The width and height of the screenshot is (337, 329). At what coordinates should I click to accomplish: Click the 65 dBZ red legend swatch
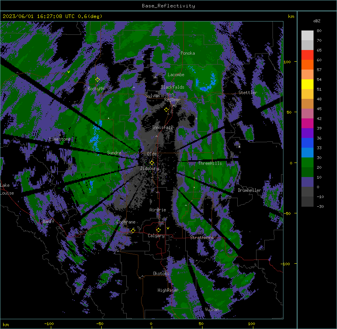pyautogui.click(x=307, y=55)
